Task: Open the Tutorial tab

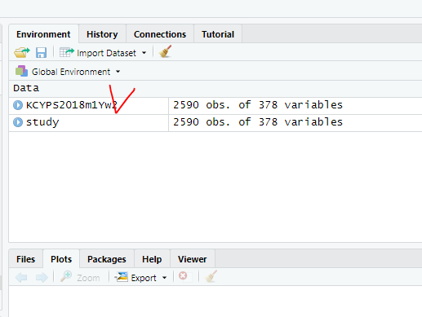Action: [218, 34]
